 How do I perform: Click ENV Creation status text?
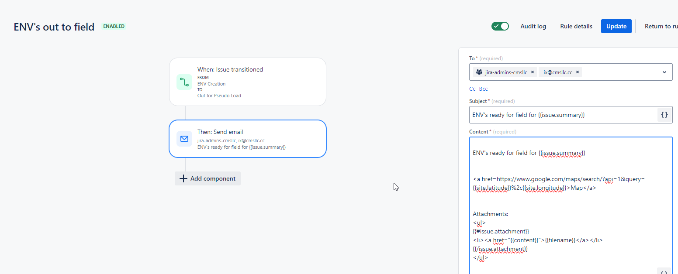pos(211,84)
